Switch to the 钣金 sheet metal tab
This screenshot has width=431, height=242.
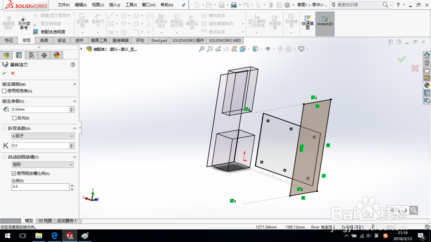tap(62, 40)
